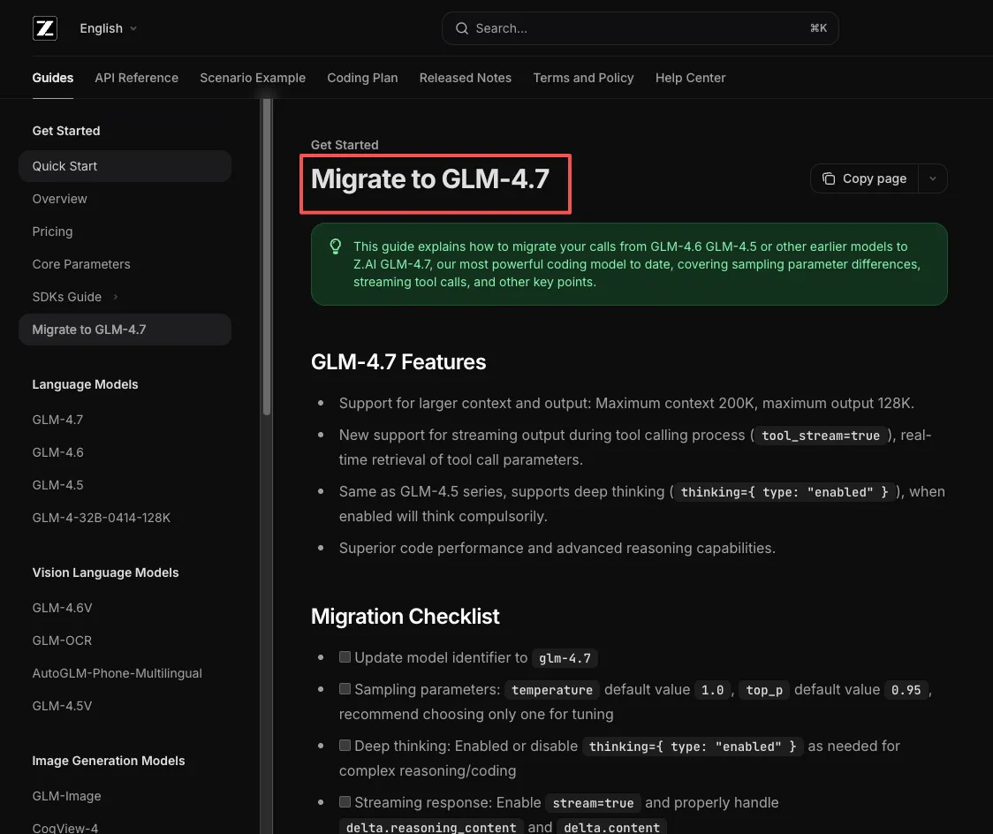The height and width of the screenshot is (834, 993).
Task: Check the Update model identifier checkbox
Action: tap(345, 657)
